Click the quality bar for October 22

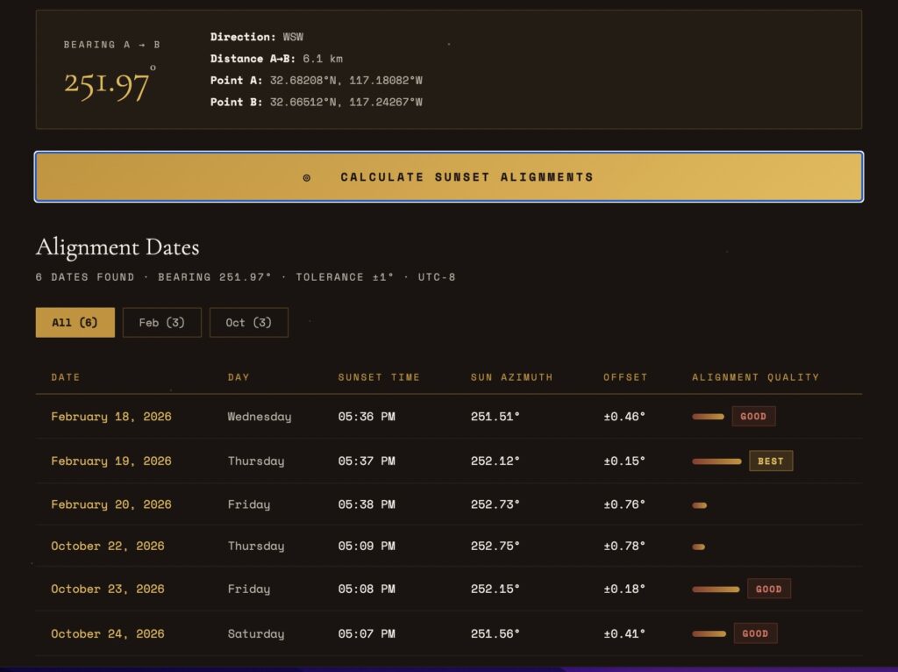(x=698, y=547)
